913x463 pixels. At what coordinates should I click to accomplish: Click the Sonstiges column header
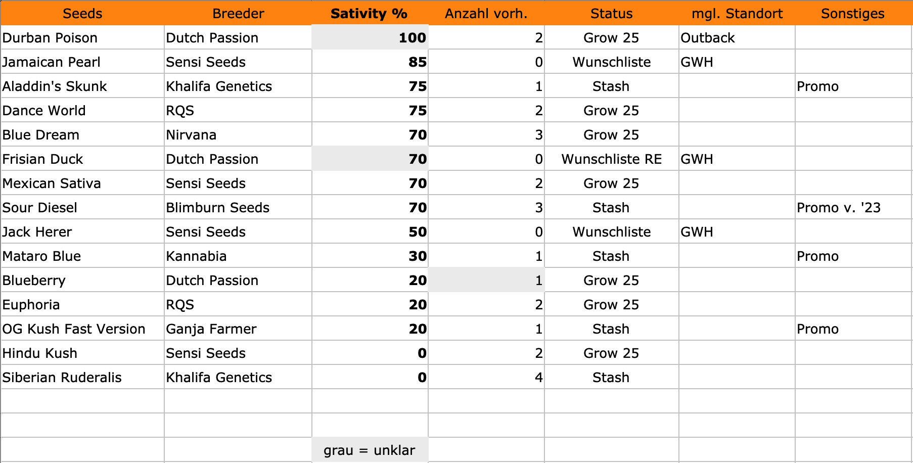click(x=852, y=14)
